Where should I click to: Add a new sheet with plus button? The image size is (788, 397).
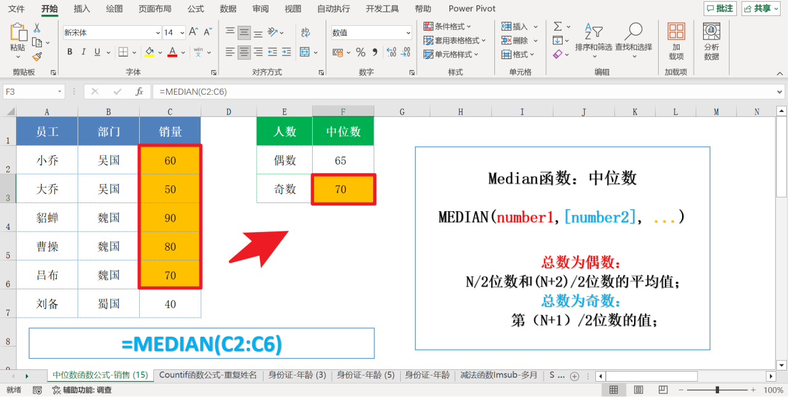click(x=574, y=376)
